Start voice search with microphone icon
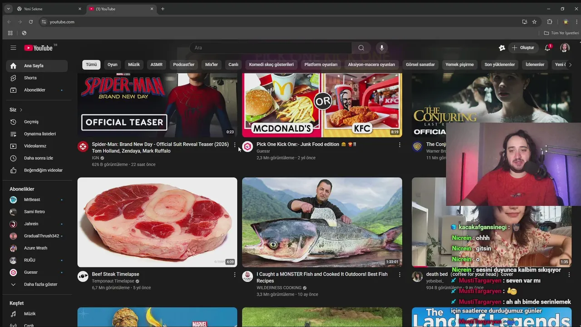The image size is (581, 327). point(382,48)
